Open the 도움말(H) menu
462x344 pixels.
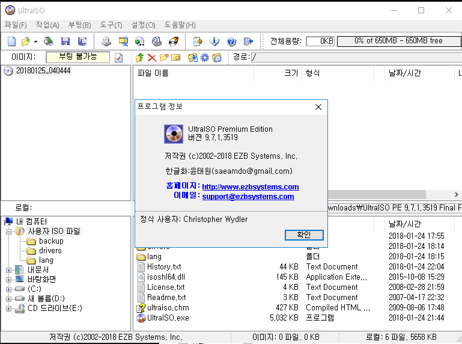click(180, 25)
